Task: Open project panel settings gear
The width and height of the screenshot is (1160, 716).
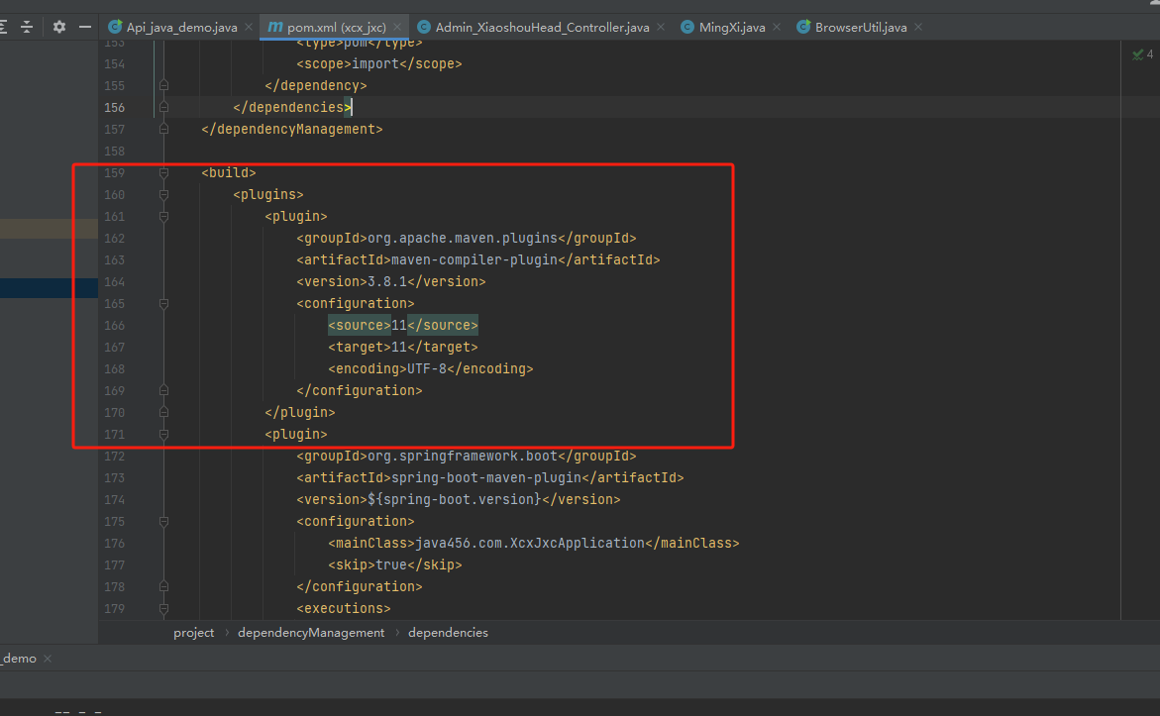Action: click(59, 27)
